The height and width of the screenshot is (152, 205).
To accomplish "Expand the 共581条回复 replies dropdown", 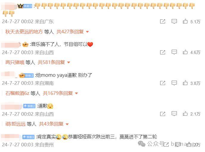I will click(x=54, y=62).
